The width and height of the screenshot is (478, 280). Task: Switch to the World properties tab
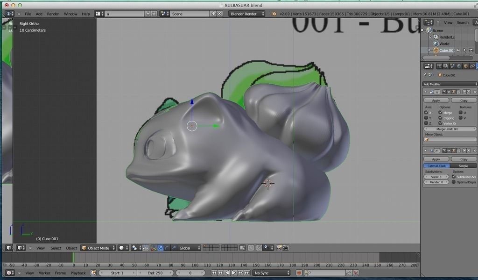click(459, 66)
